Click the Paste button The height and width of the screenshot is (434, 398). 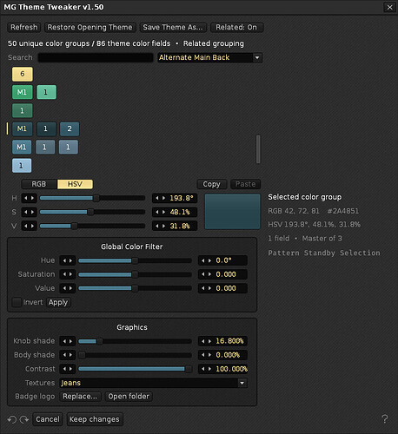tap(245, 184)
